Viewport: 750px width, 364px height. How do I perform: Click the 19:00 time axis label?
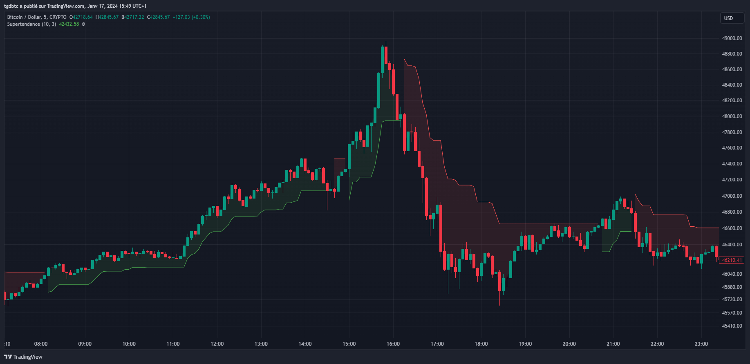525,344
